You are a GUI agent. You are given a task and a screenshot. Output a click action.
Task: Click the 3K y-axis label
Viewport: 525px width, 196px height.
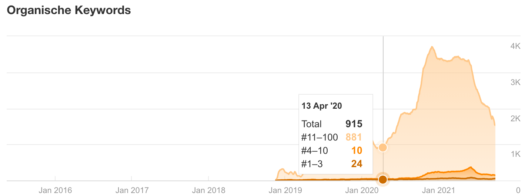(x=515, y=82)
